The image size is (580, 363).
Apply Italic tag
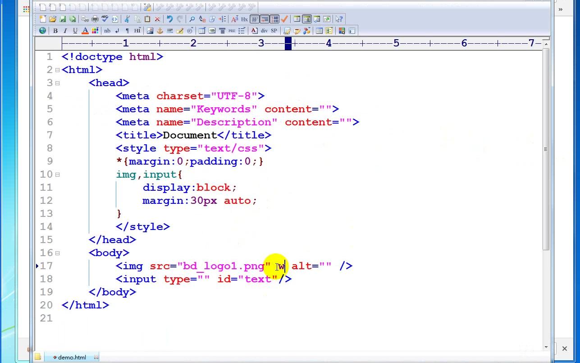pos(65,31)
